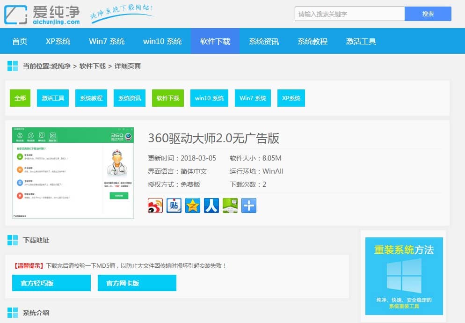Click the 搜索 search button

pyautogui.click(x=428, y=14)
